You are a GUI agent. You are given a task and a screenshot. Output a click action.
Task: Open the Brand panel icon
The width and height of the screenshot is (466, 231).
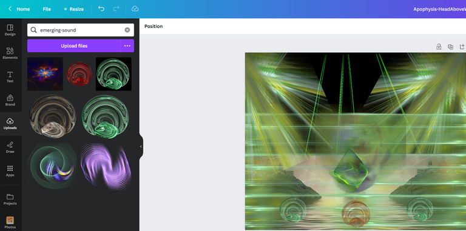pos(10,98)
